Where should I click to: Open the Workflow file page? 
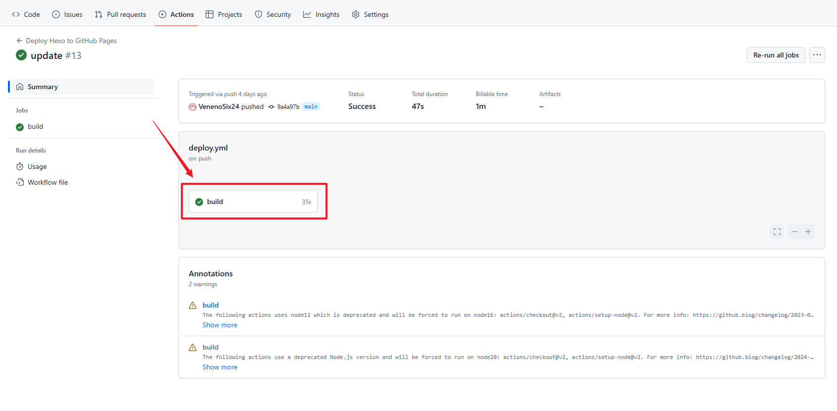48,183
